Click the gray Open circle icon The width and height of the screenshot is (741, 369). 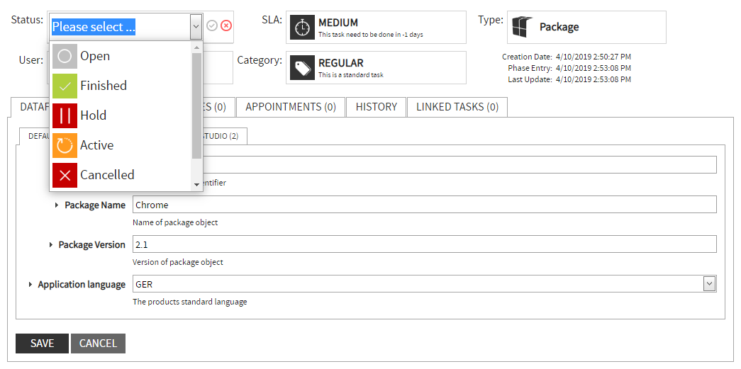(65, 57)
